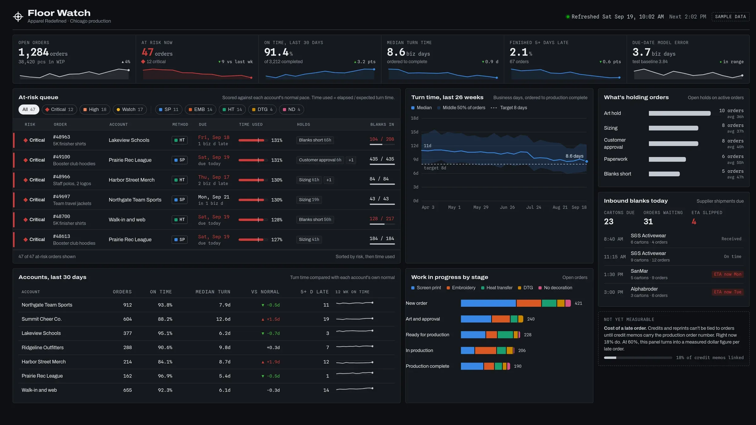Expand +1 holds on order #48966
756x425 pixels.
[x=329, y=180]
